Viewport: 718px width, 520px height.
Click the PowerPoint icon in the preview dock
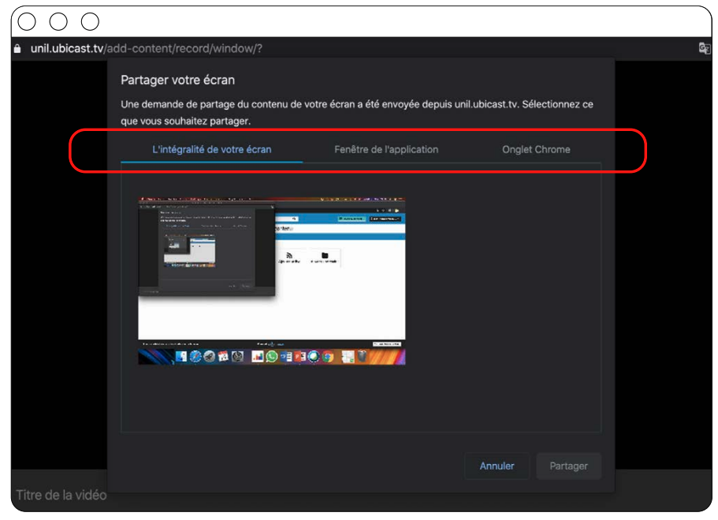(x=299, y=357)
